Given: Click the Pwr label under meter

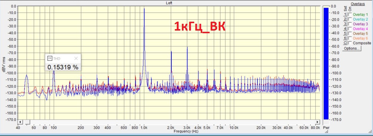Looking at the screenshot, I should pos(326,128).
